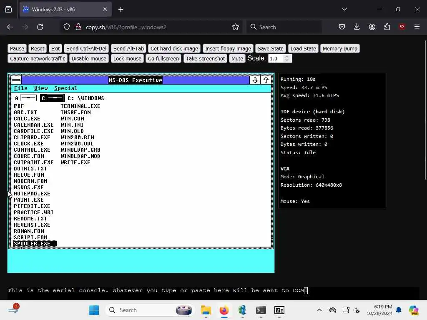Open the View menu
Image resolution: width=427 pixels, height=320 pixels.
click(x=41, y=88)
